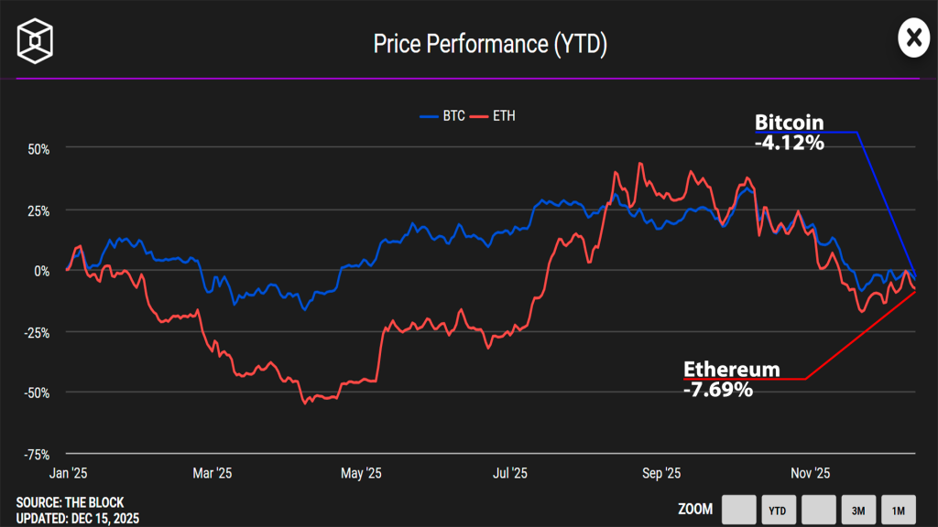The image size is (938, 527).
Task: Switch zoom range to 3M
Action: (x=858, y=510)
